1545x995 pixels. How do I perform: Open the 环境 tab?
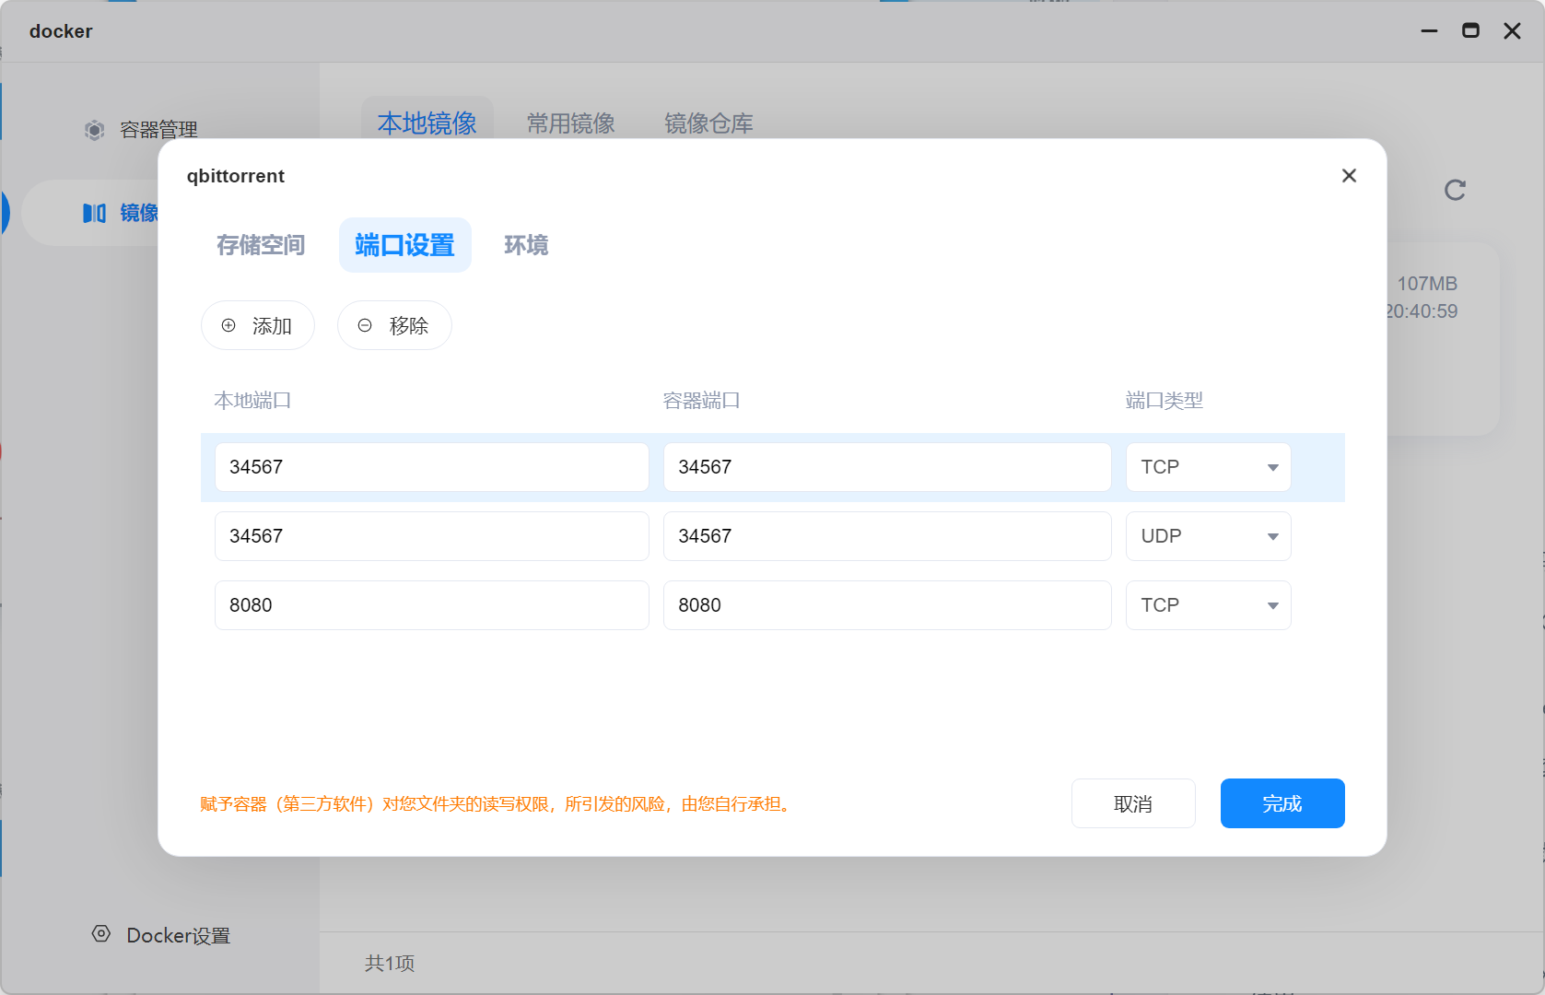[526, 245]
